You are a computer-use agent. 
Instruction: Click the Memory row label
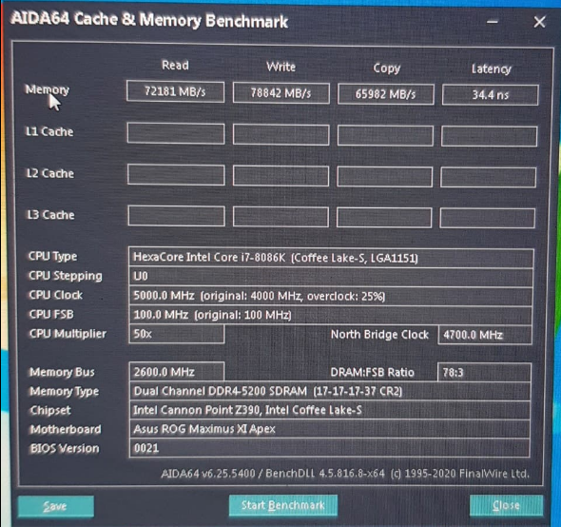click(48, 89)
